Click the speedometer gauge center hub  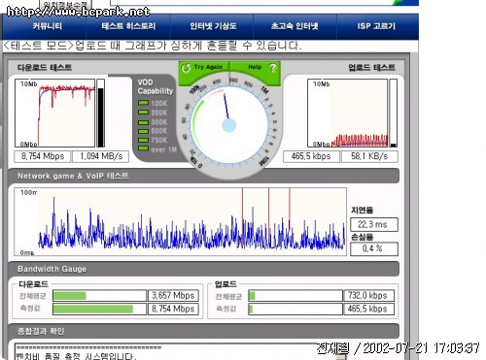(229, 125)
